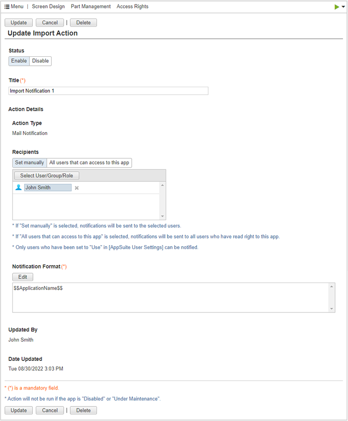Click the bottom Cancel button
This screenshot has height=421, width=348.
50,410
